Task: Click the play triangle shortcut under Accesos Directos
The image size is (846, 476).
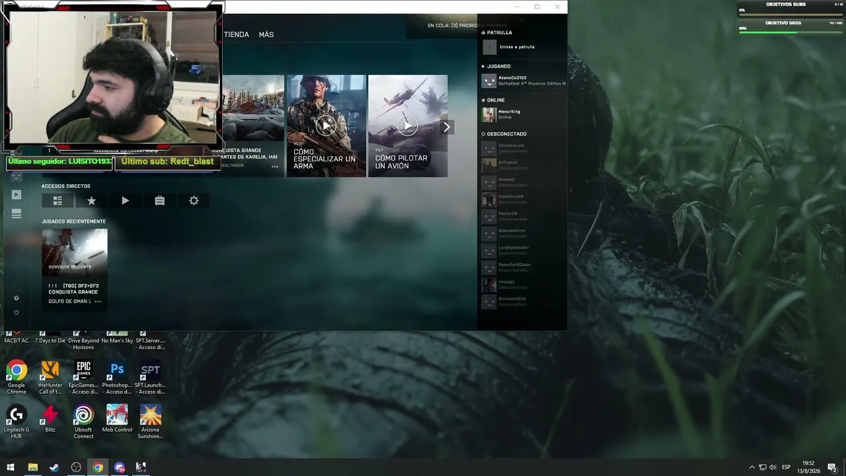Action: (x=126, y=200)
